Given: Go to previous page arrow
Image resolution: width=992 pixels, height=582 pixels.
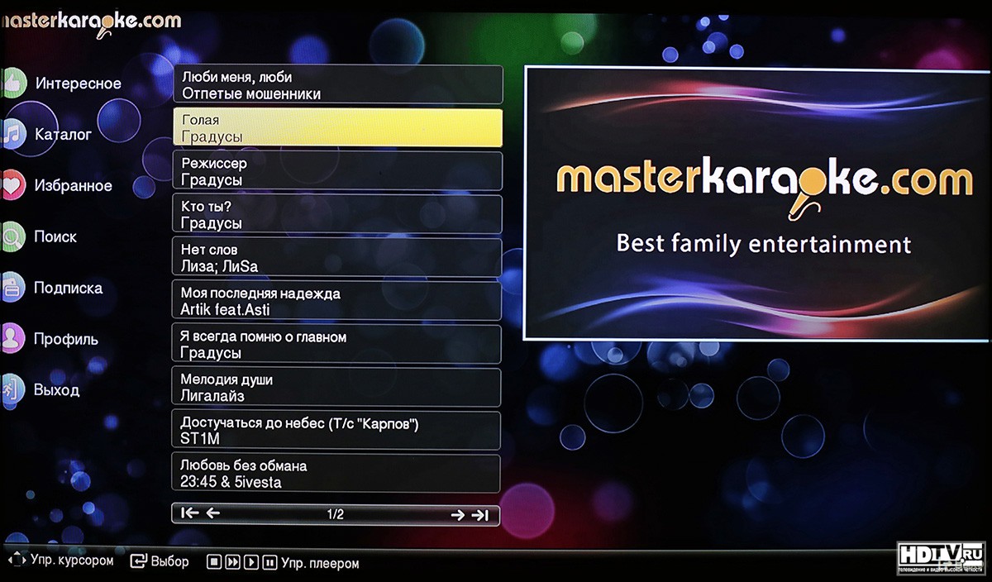Looking at the screenshot, I should click(213, 513).
